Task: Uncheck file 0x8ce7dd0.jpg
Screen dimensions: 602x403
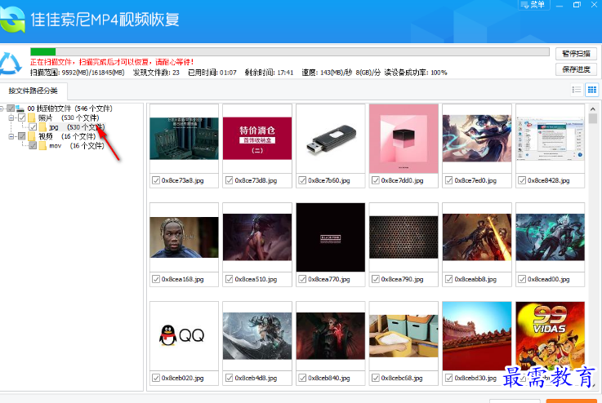Action: pos(376,180)
